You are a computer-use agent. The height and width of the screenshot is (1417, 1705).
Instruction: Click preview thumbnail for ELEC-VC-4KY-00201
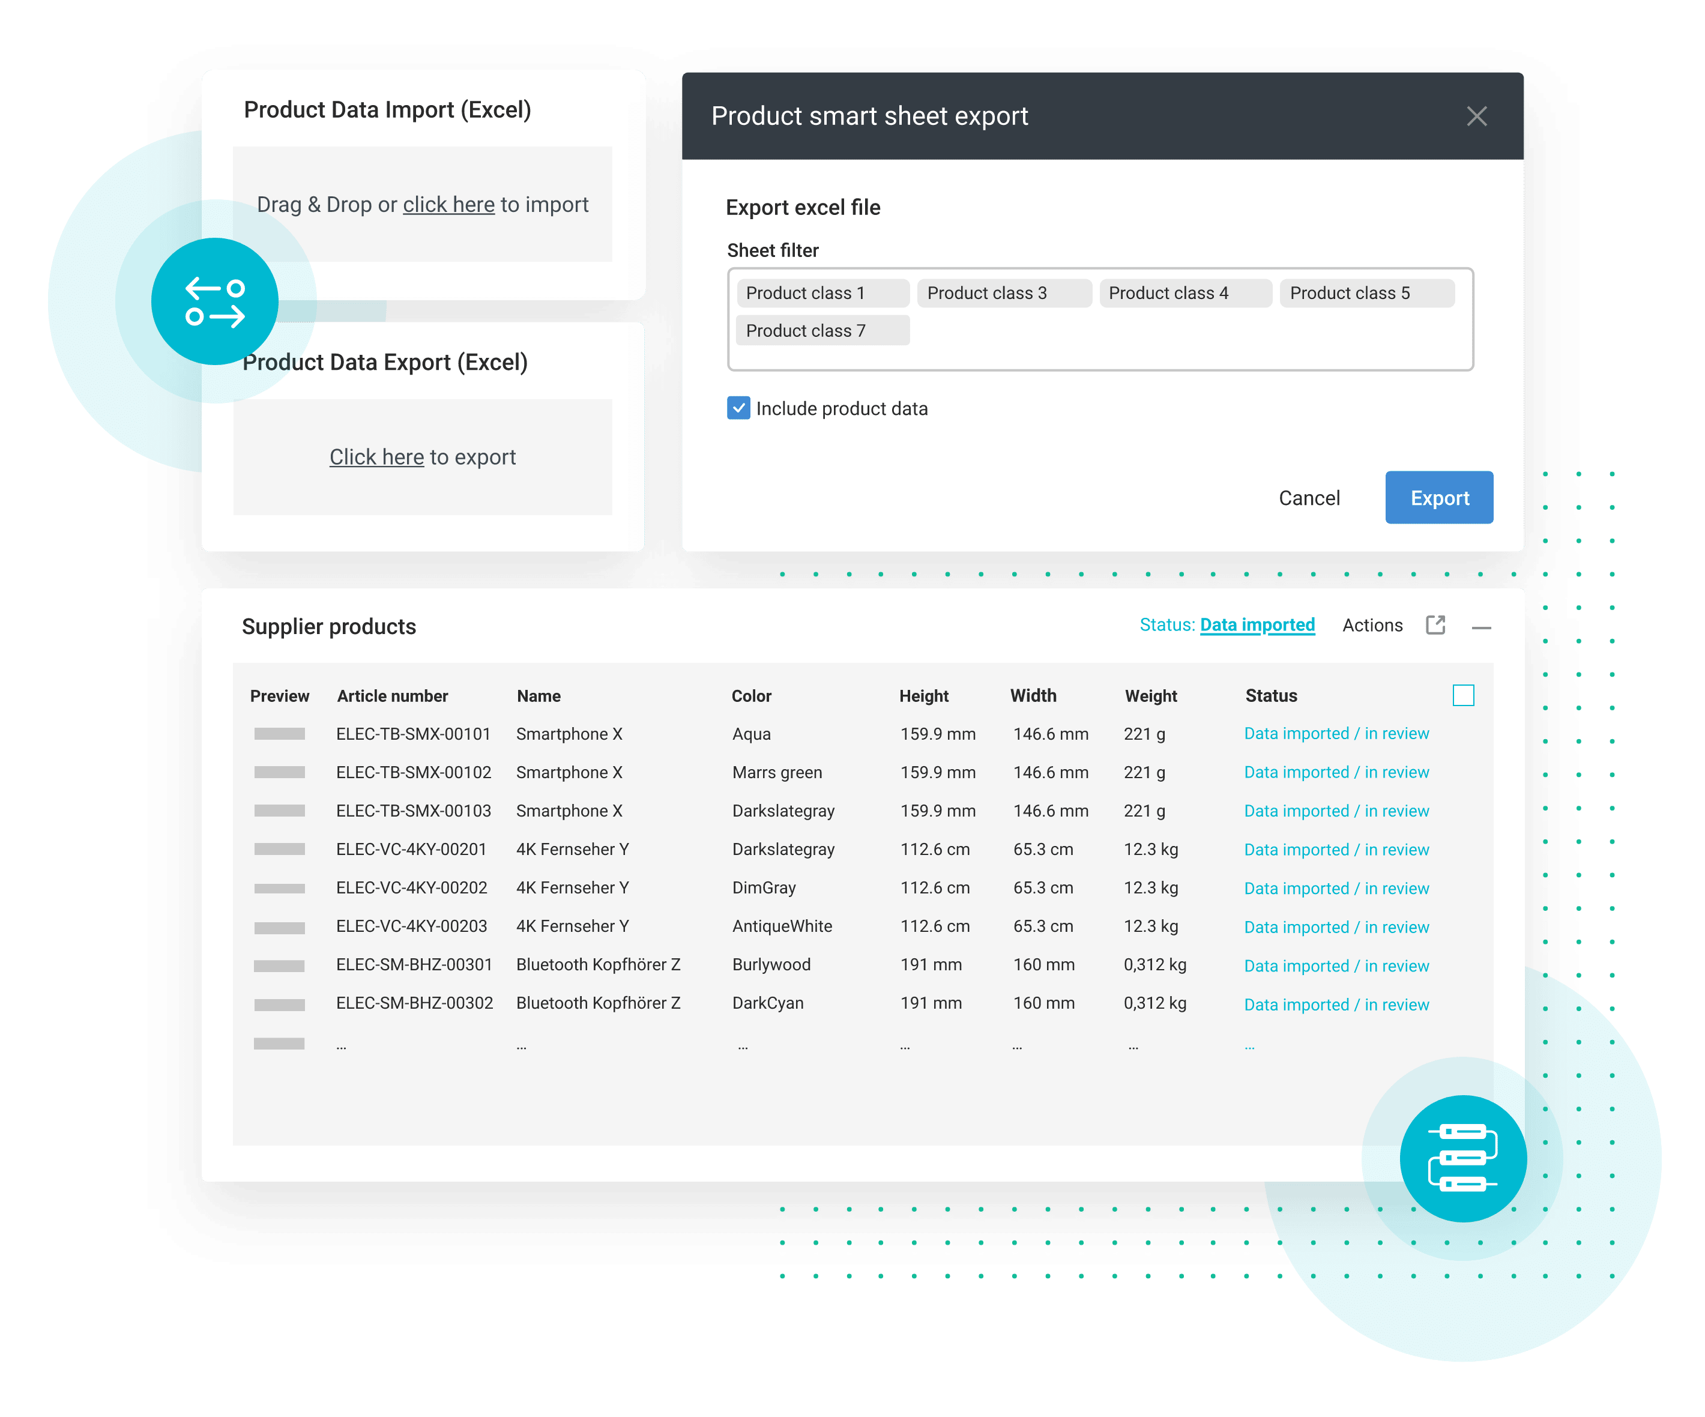point(279,848)
